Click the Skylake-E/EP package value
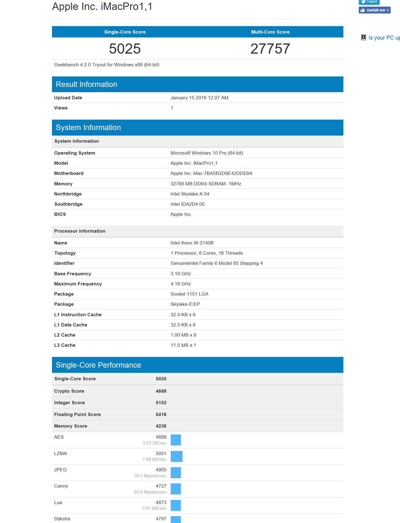Image resolution: width=400 pixels, height=523 pixels. (x=185, y=304)
